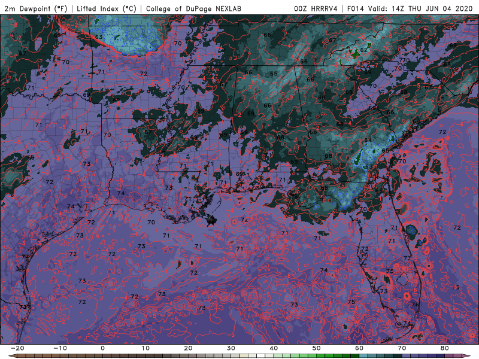The height and width of the screenshot is (359, 479).
Task: Click the 20 label on the color scale
Action: (x=188, y=348)
